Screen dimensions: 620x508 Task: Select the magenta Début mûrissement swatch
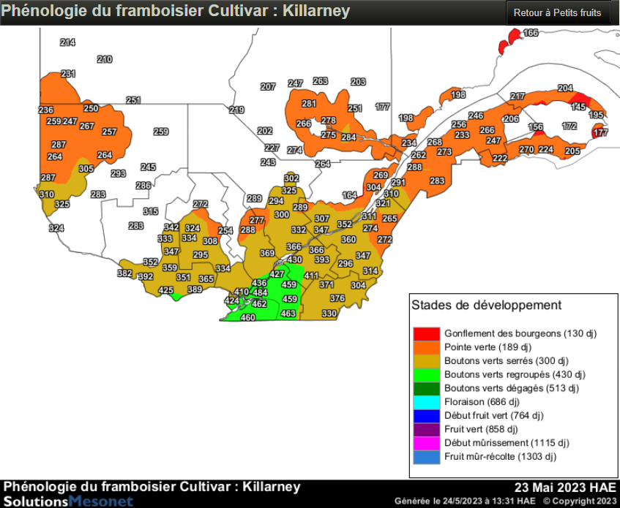[426, 443]
